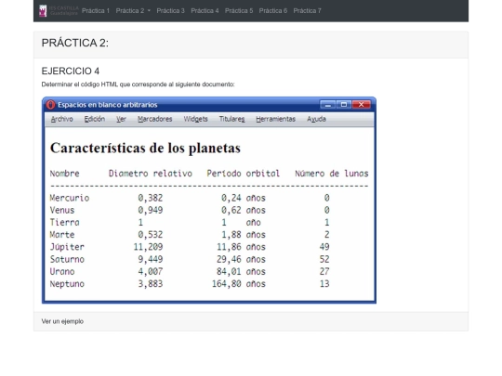The height and width of the screenshot is (376, 502).
Task: Click the 'Determinar el código HTML' instruction text
Action: (x=138, y=84)
